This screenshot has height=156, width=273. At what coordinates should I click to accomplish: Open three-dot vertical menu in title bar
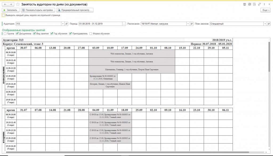(264, 5)
